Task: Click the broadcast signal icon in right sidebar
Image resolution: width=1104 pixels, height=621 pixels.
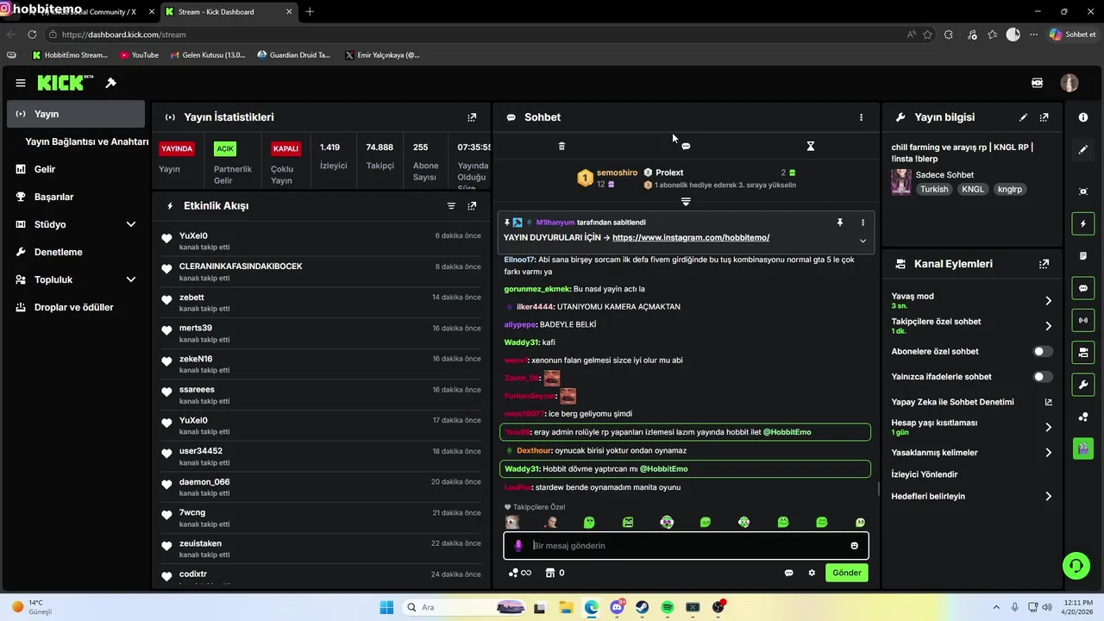Action: [x=1083, y=320]
